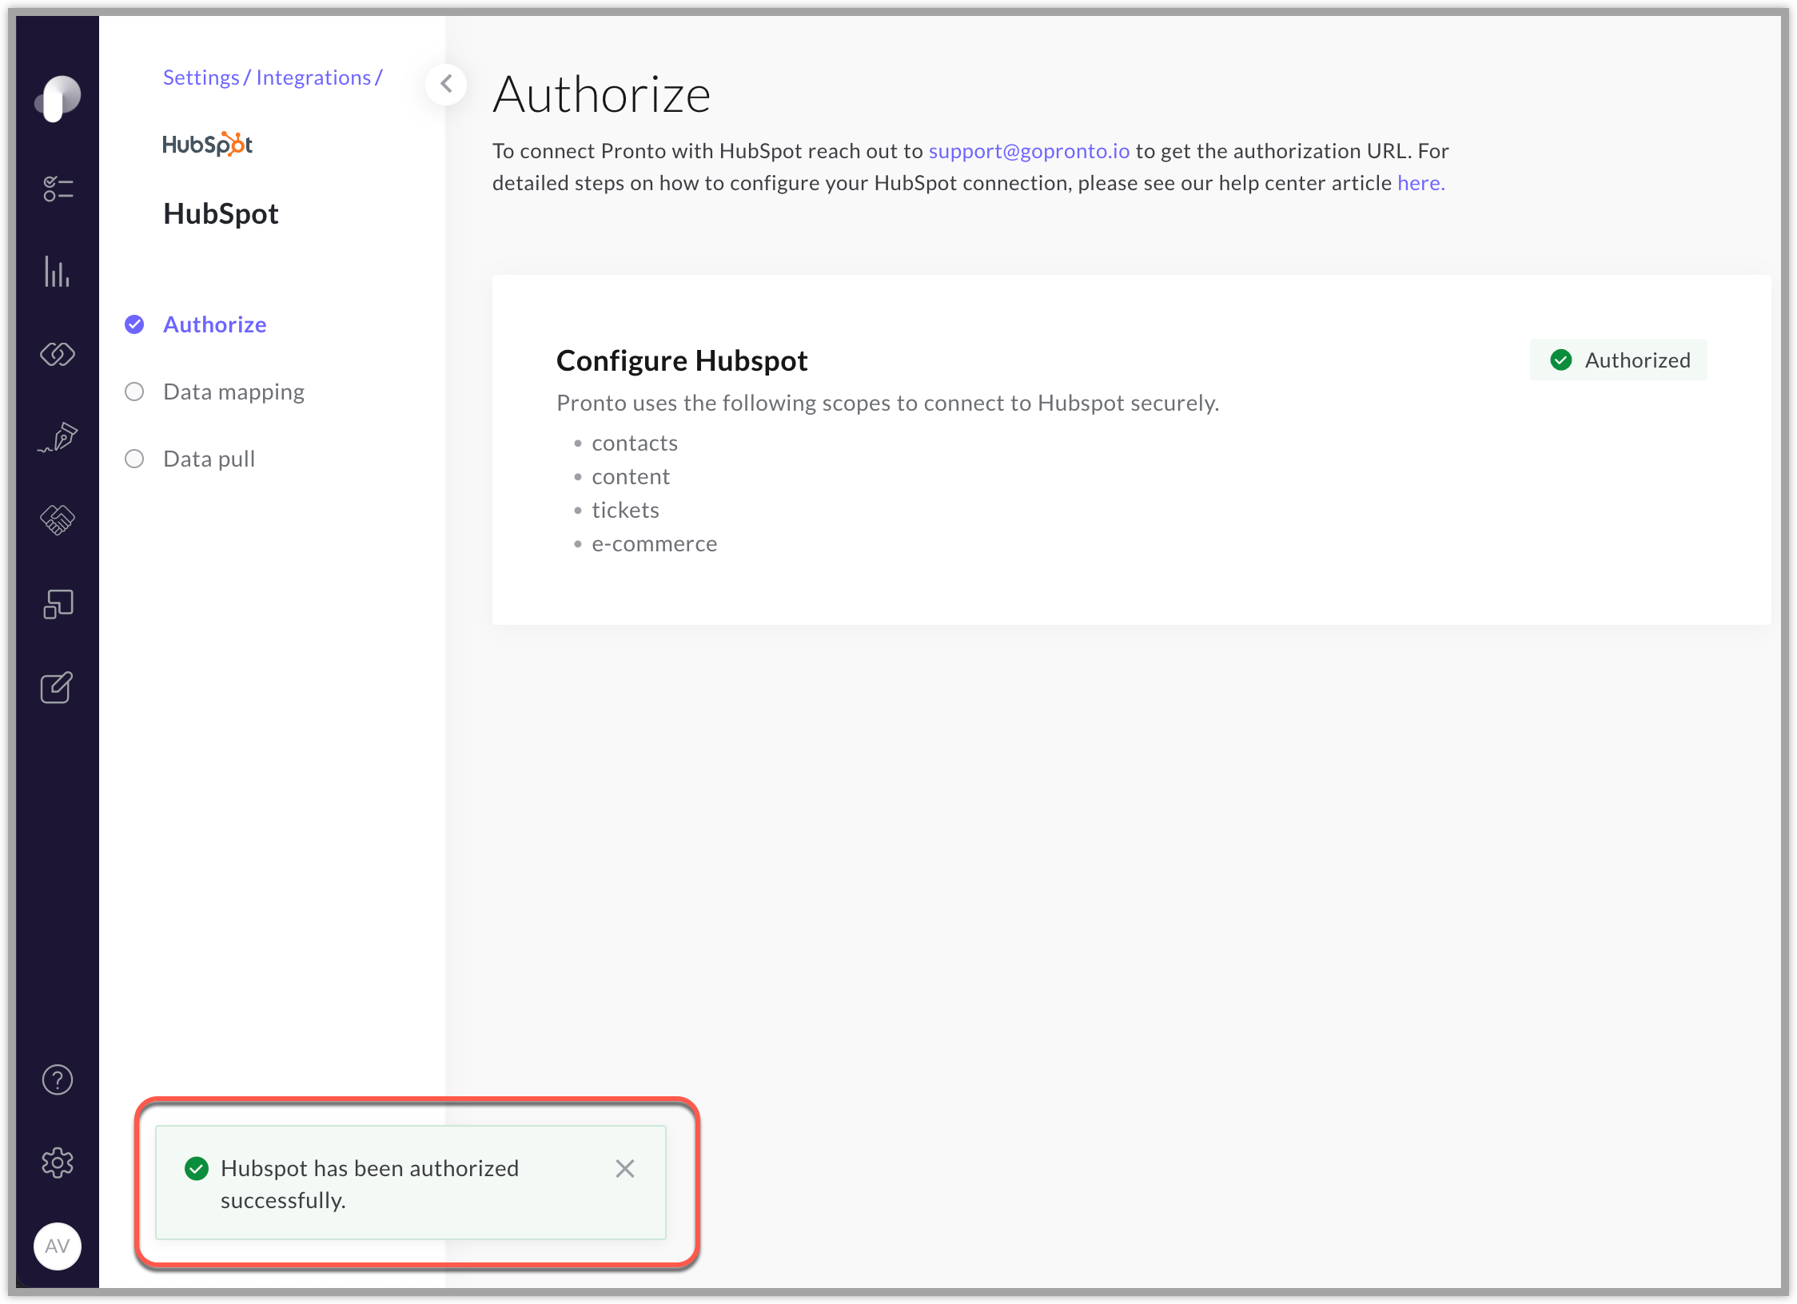The width and height of the screenshot is (1797, 1304).
Task: Click the Data pull step circle
Action: click(x=134, y=459)
